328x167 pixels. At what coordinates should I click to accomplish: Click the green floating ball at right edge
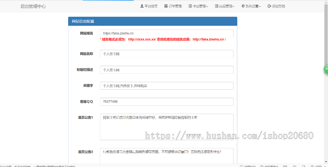[326, 69]
